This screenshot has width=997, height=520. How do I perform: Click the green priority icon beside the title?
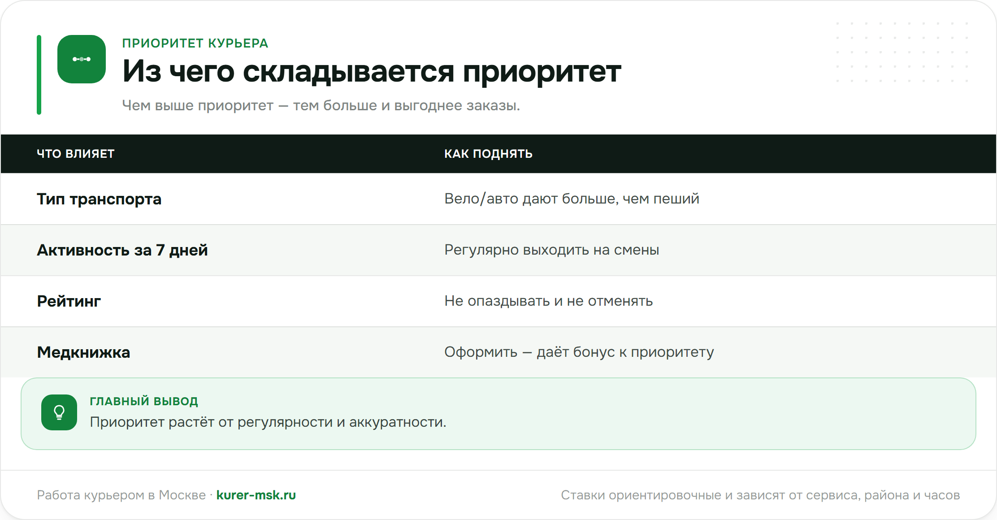pyautogui.click(x=82, y=59)
